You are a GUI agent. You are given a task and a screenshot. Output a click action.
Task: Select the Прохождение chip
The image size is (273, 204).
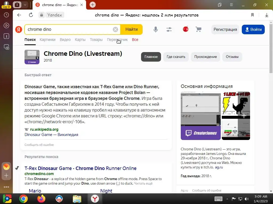pos(206,57)
